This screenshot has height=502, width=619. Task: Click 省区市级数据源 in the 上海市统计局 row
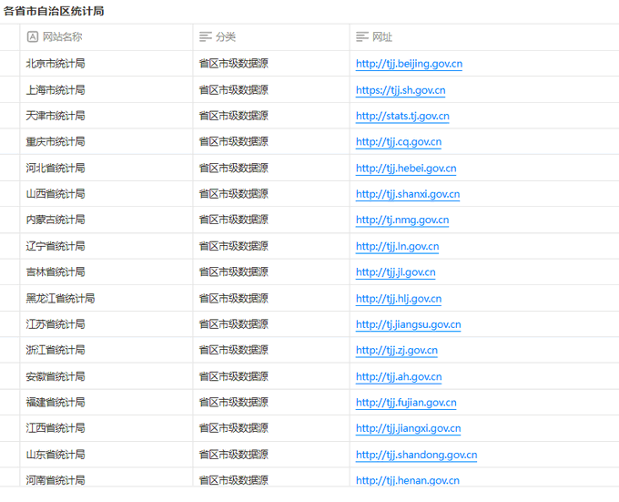[234, 90]
